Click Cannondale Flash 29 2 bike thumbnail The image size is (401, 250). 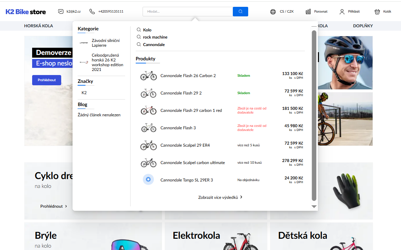(x=149, y=93)
